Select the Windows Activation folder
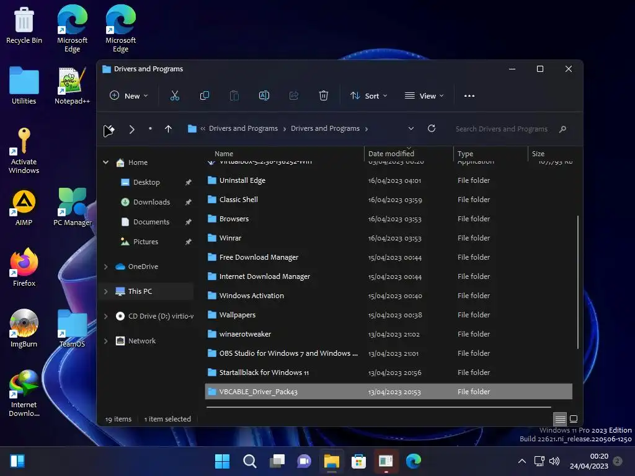Viewport: 635px width, 476px height. (x=388, y=296)
